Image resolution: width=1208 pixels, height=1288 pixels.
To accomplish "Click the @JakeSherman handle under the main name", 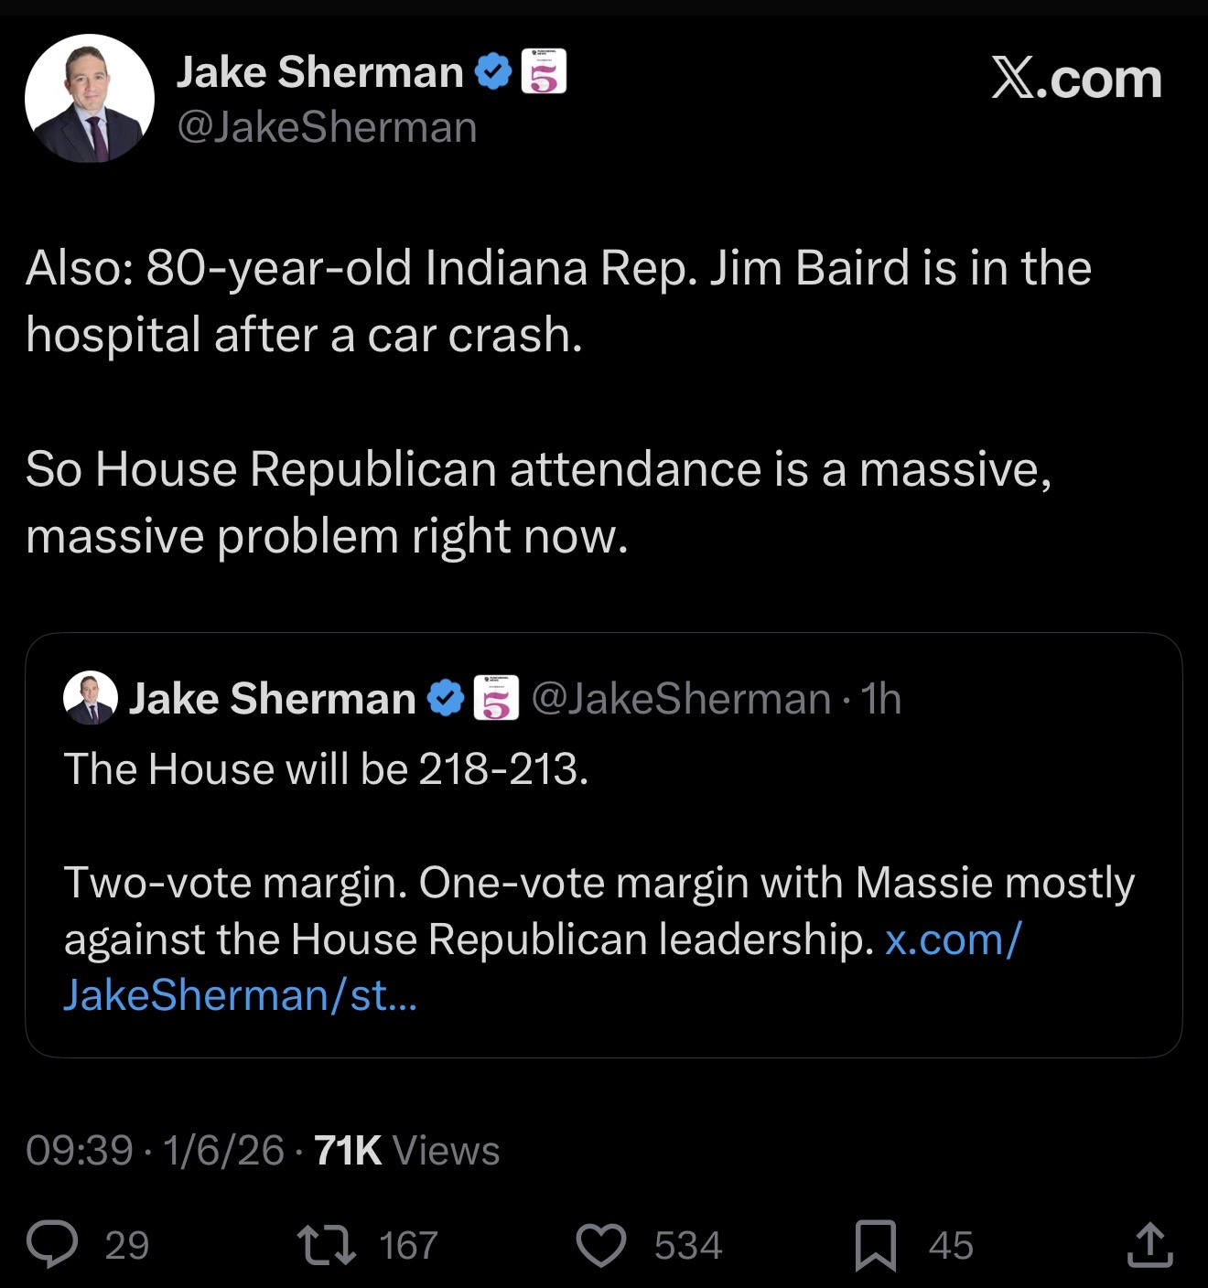I will (327, 127).
